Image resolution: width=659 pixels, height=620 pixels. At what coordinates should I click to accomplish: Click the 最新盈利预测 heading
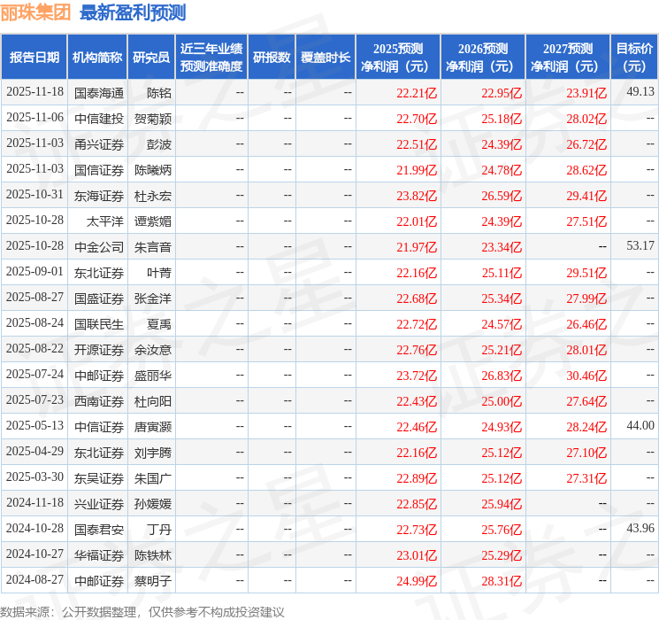[133, 12]
